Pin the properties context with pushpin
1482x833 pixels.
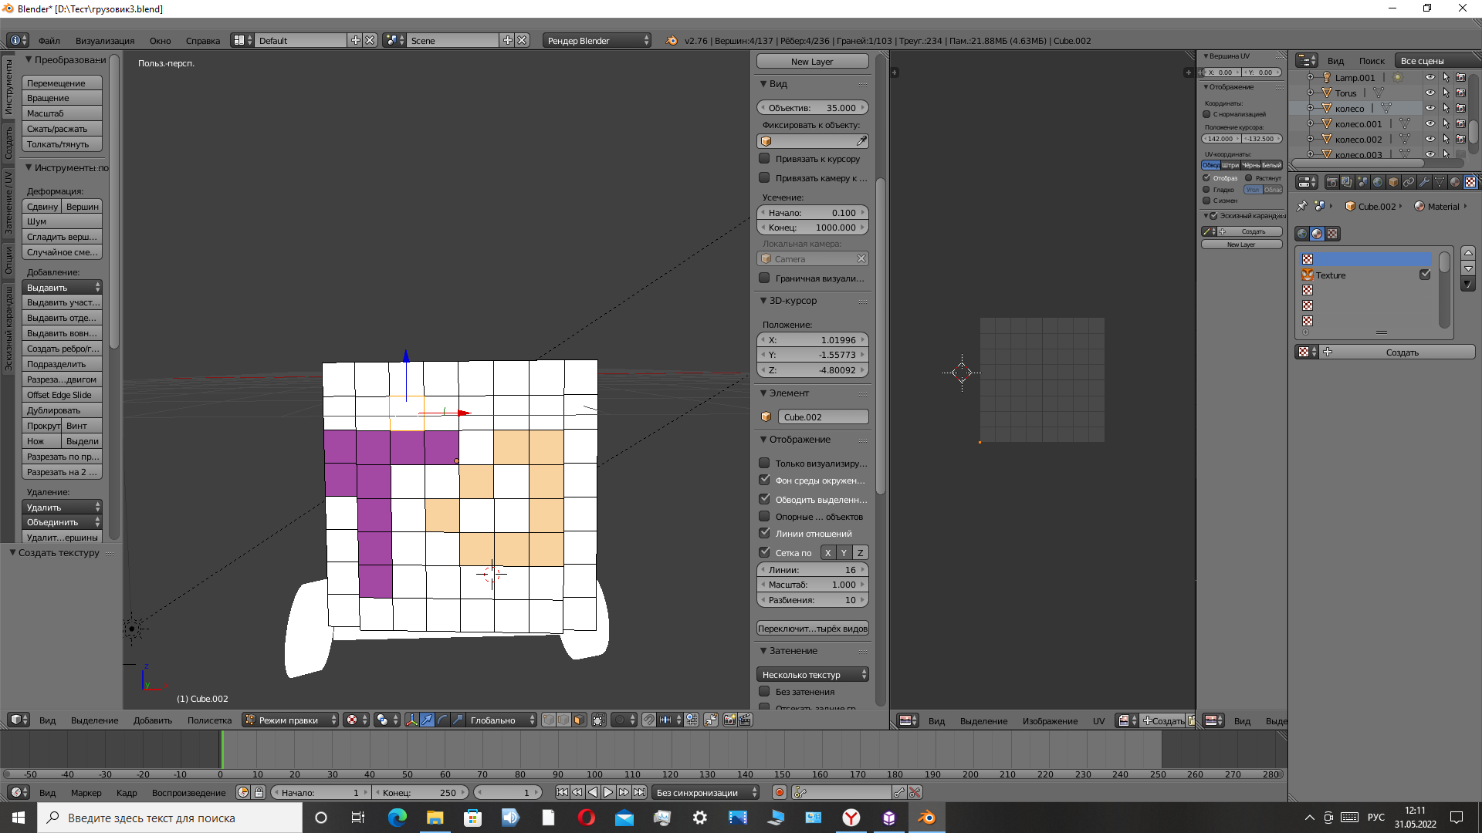(1302, 206)
